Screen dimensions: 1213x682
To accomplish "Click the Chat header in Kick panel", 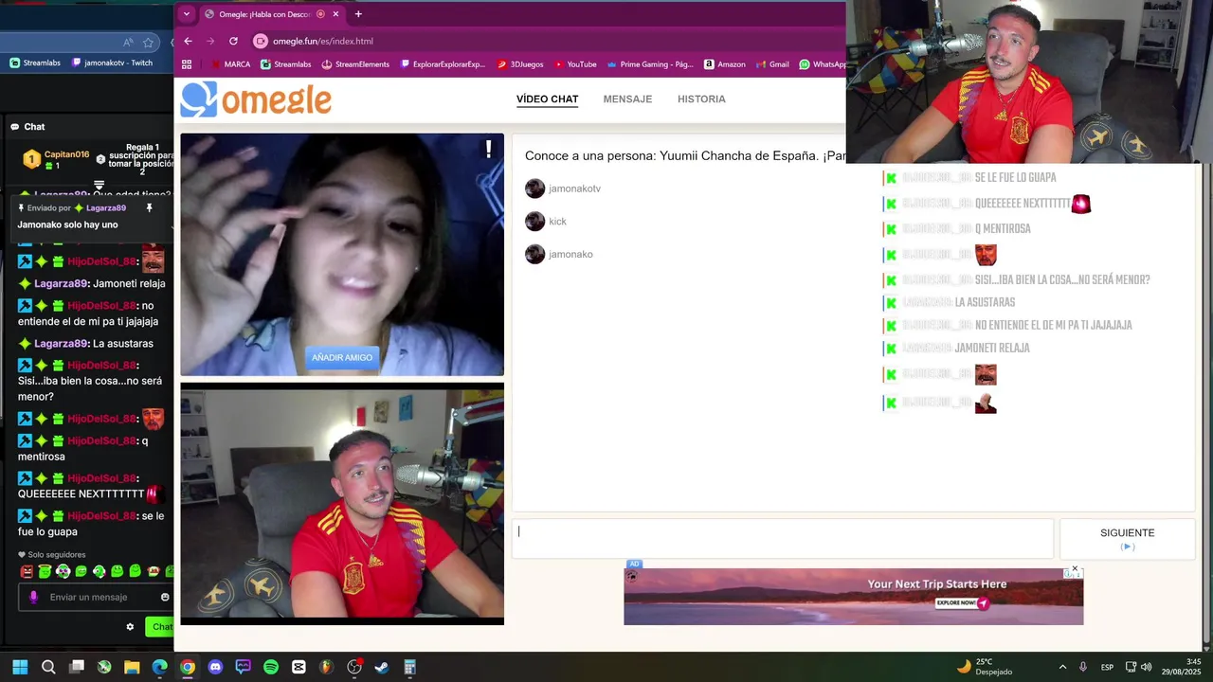I will pyautogui.click(x=28, y=127).
